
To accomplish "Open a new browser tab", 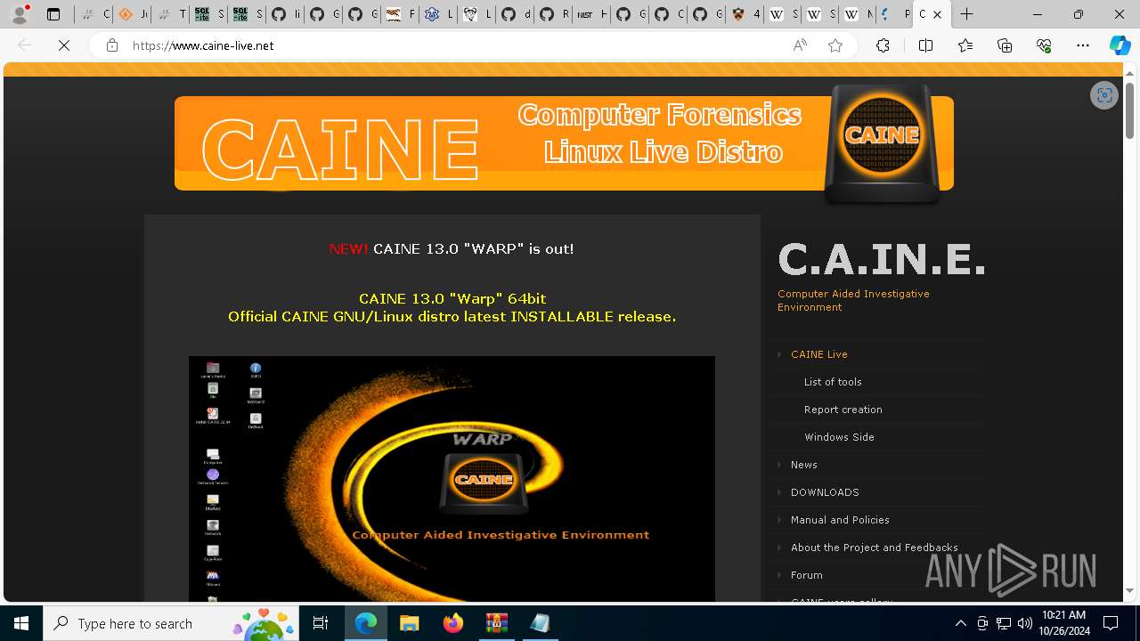I will tap(966, 14).
